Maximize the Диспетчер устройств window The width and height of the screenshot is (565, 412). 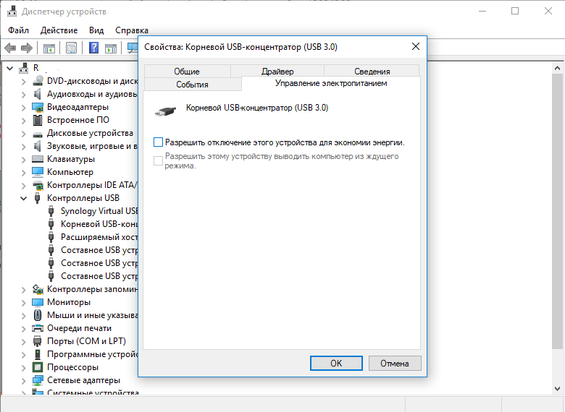pos(515,11)
